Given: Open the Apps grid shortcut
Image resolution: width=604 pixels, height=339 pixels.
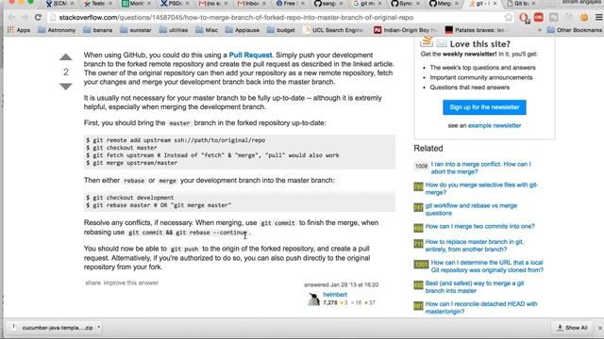Looking at the screenshot, I should click(x=19, y=30).
